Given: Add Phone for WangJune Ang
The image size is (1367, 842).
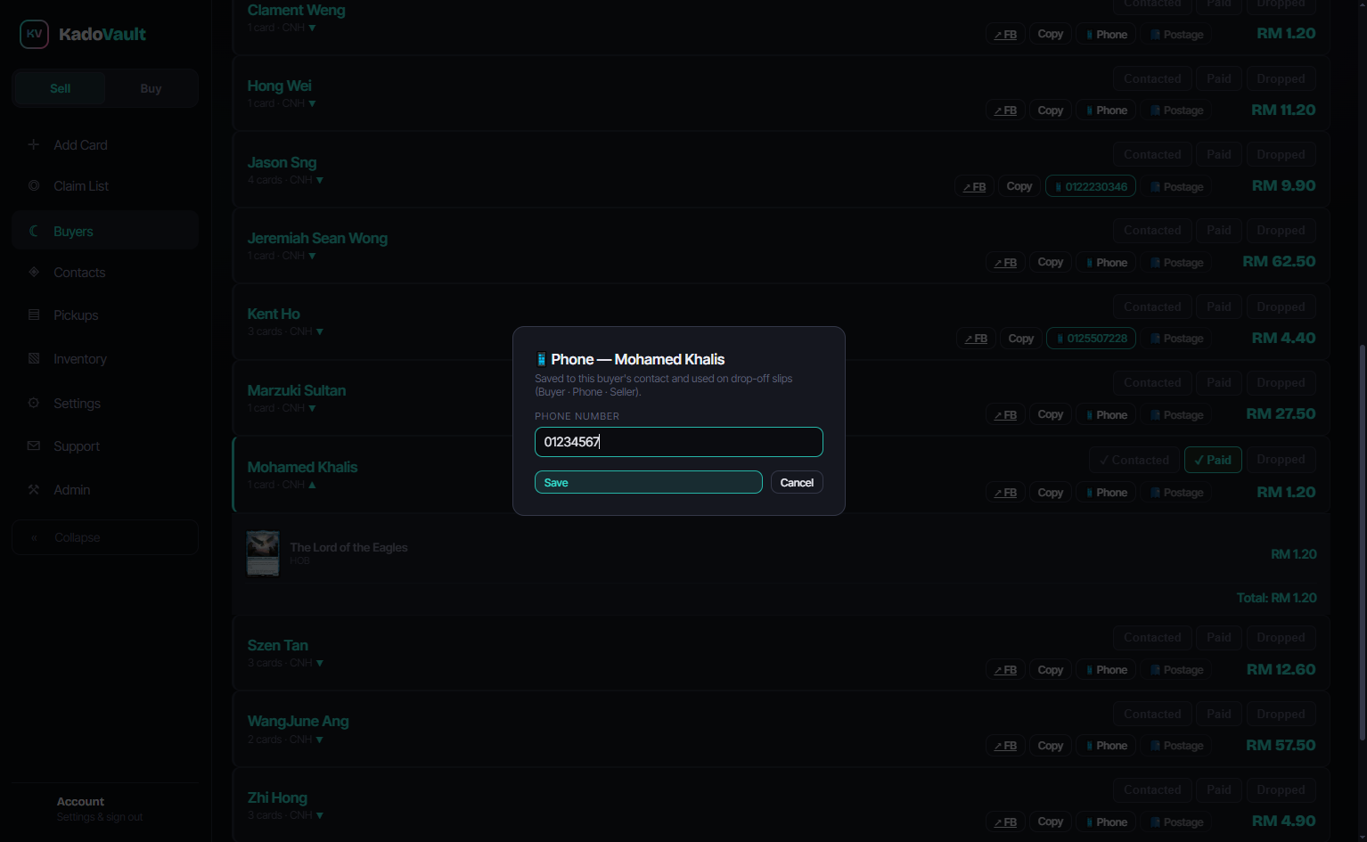Looking at the screenshot, I should pyautogui.click(x=1106, y=746).
